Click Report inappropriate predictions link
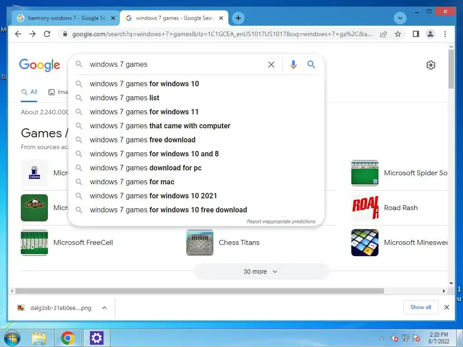This screenshot has width=463, height=347. (281, 221)
